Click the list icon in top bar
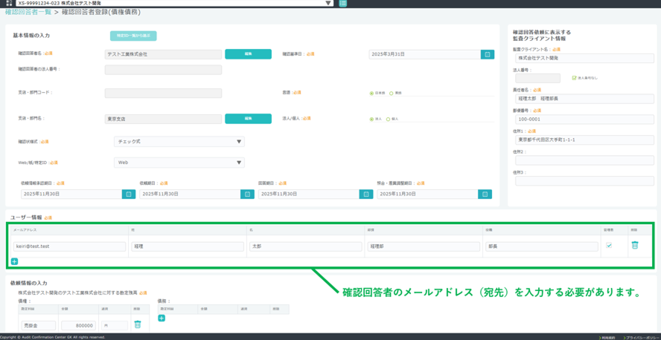The image size is (661, 340). pos(342,4)
